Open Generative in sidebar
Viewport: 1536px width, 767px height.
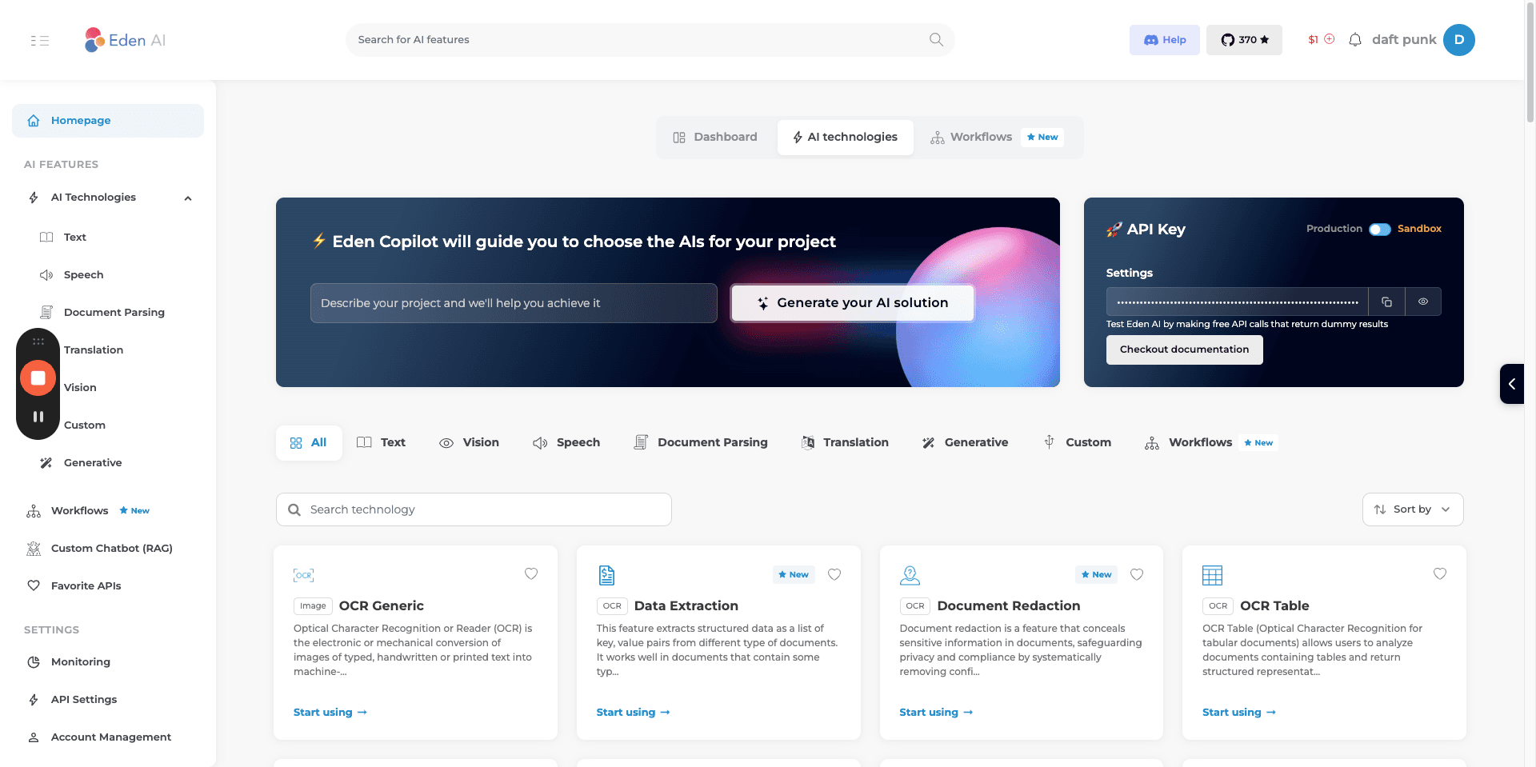(x=93, y=463)
